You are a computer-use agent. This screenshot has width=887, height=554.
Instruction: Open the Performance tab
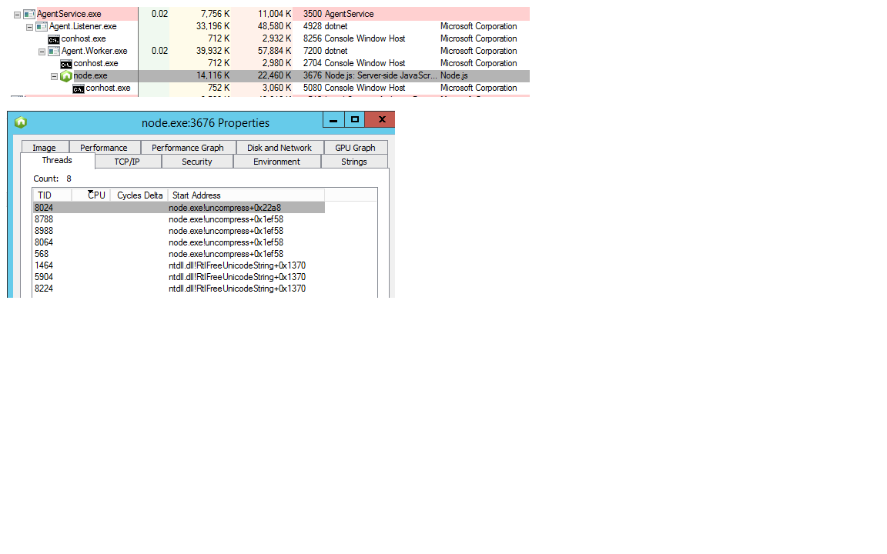[x=104, y=148]
